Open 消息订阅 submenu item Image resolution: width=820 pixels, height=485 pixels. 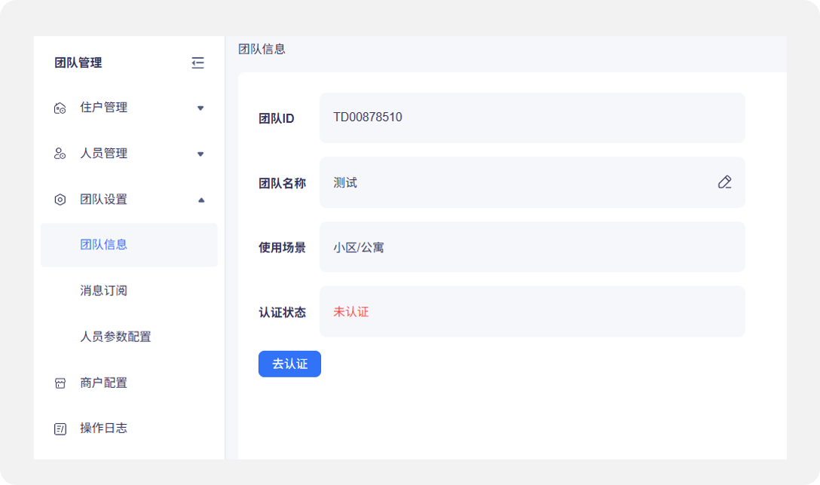(104, 291)
